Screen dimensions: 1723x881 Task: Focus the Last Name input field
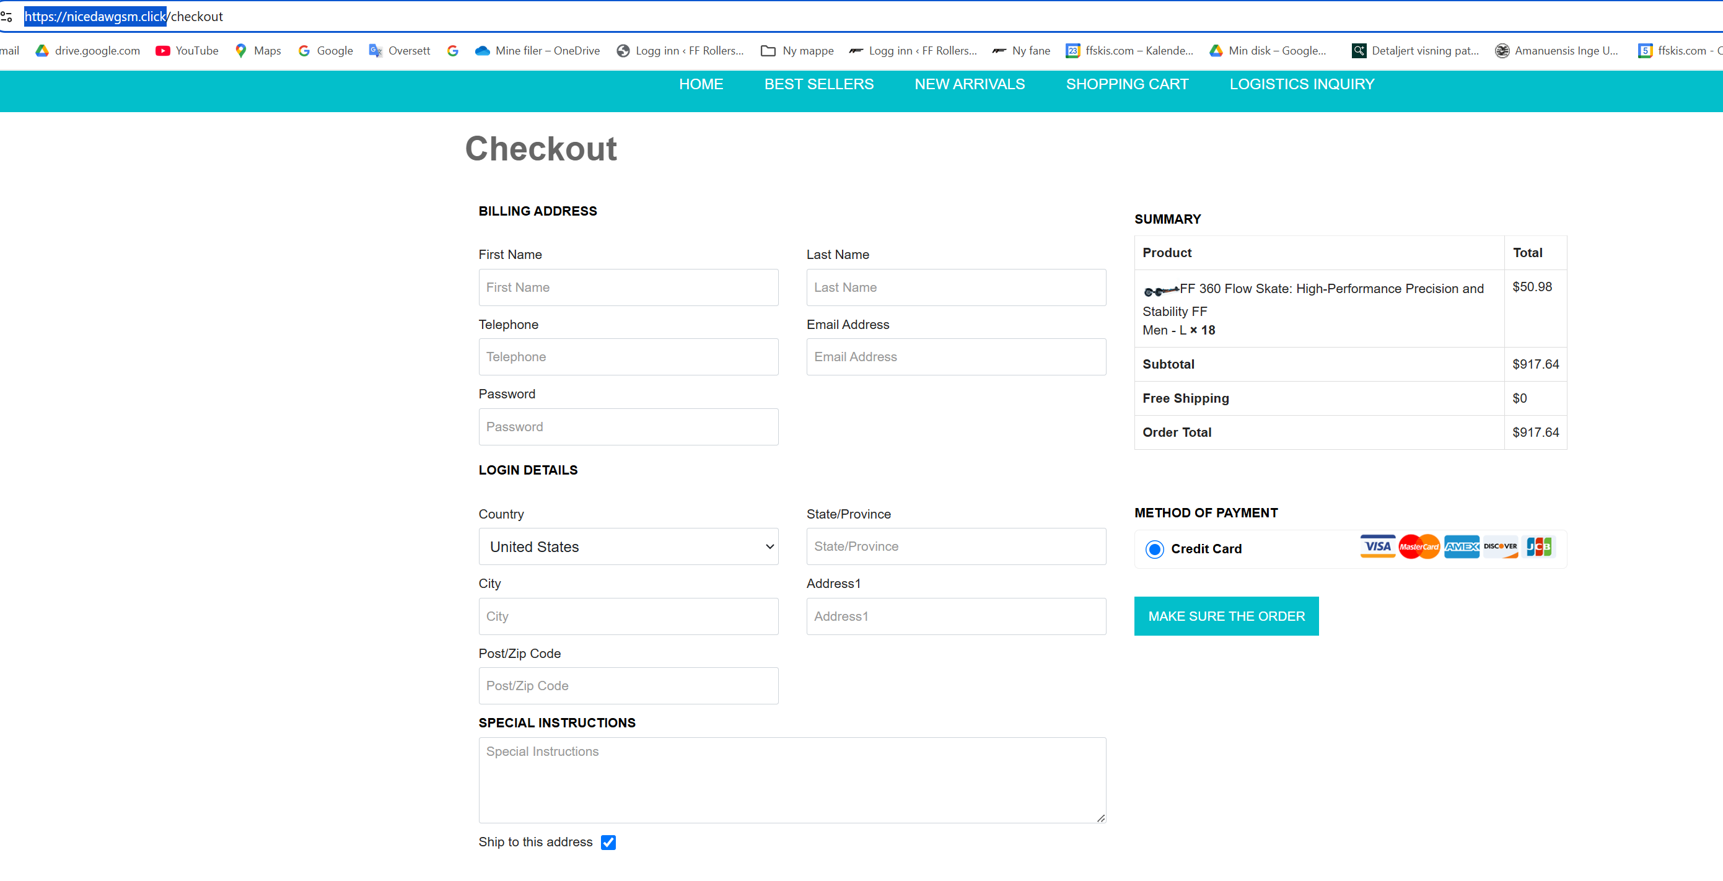pos(956,287)
